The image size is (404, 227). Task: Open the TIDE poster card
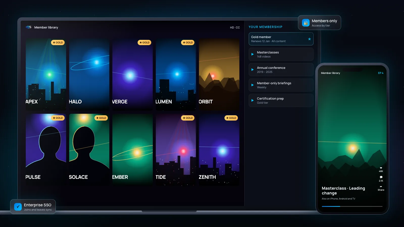pyautogui.click(x=176, y=150)
